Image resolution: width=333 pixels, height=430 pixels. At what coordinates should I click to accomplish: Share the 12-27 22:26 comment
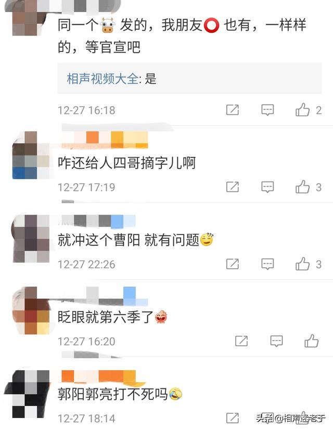click(x=232, y=264)
